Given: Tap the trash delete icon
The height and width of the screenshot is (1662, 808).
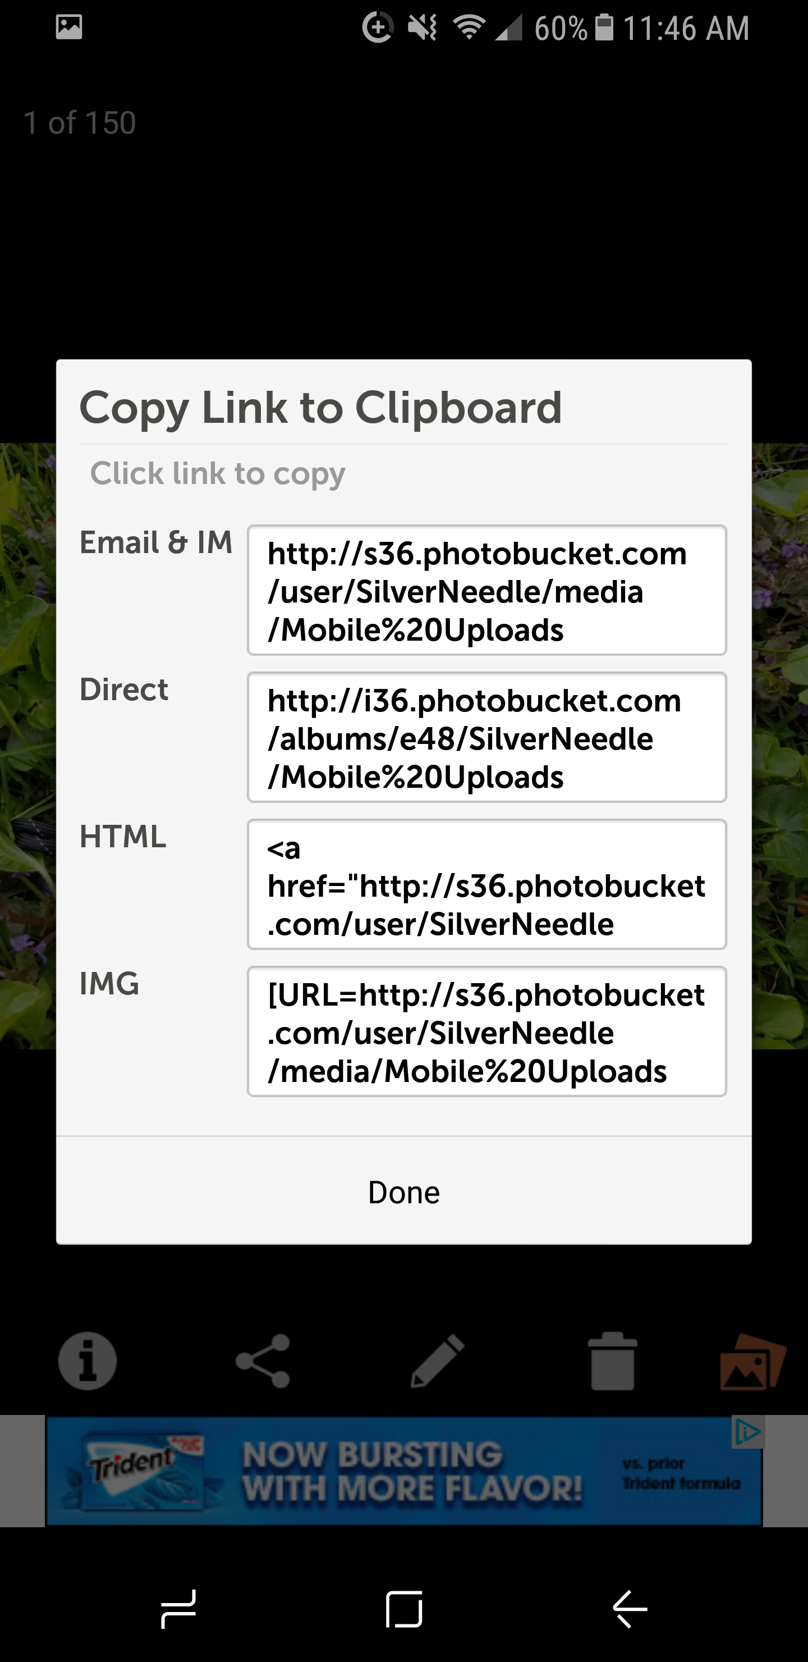Looking at the screenshot, I should (x=613, y=1360).
